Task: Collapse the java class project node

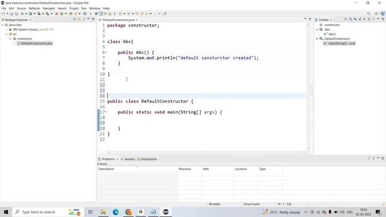Action: point(2,25)
